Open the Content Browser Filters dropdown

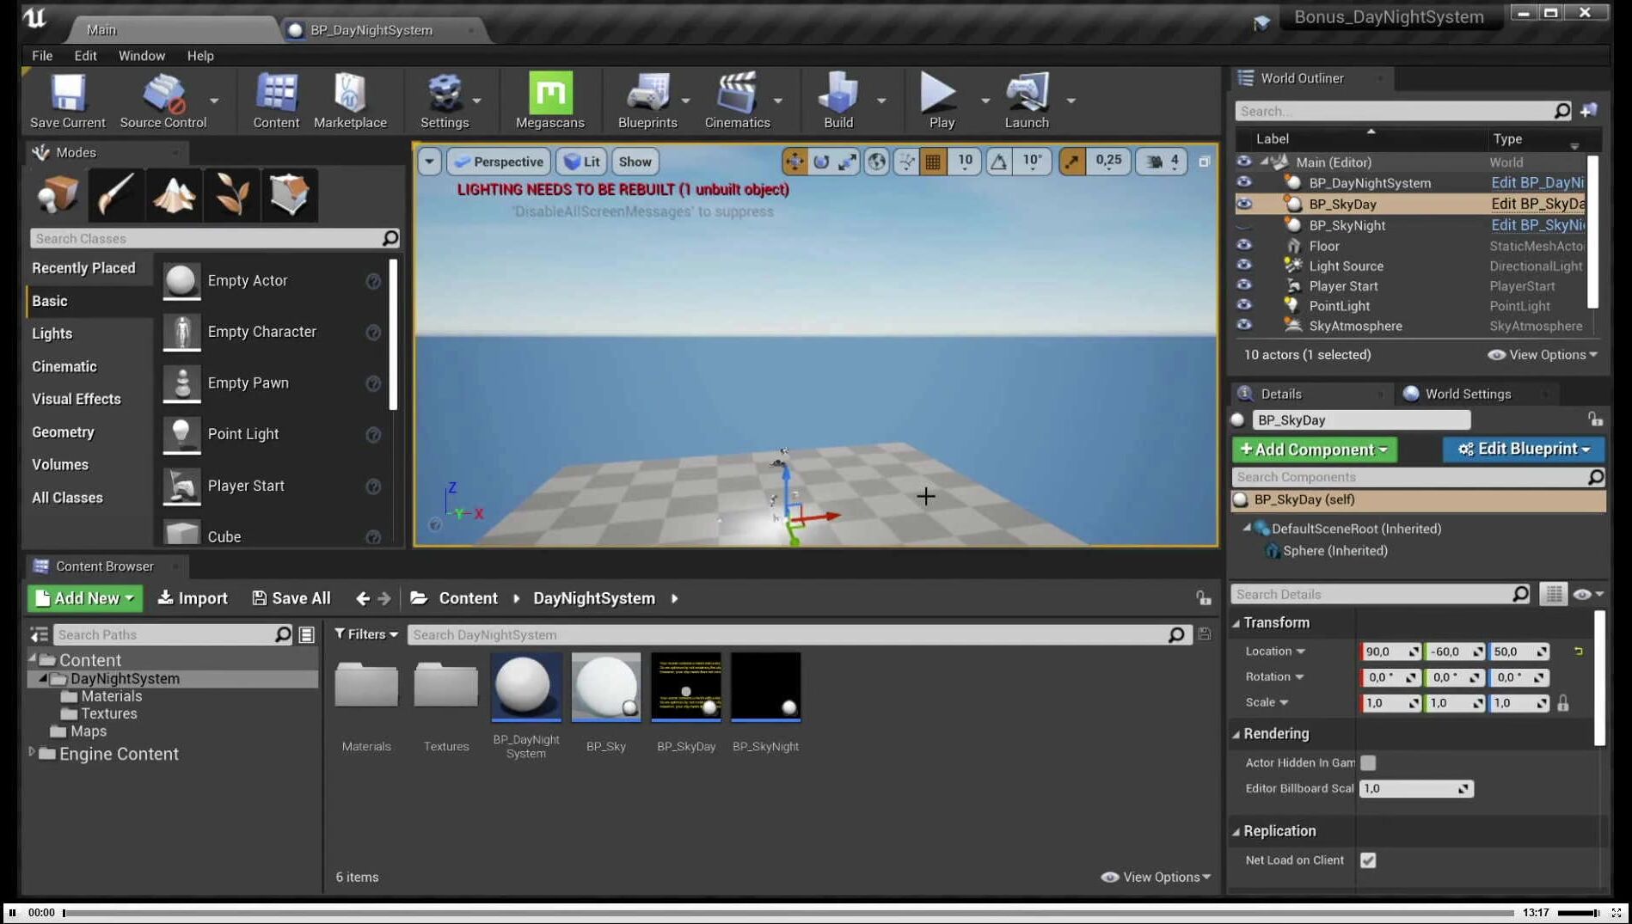point(366,634)
